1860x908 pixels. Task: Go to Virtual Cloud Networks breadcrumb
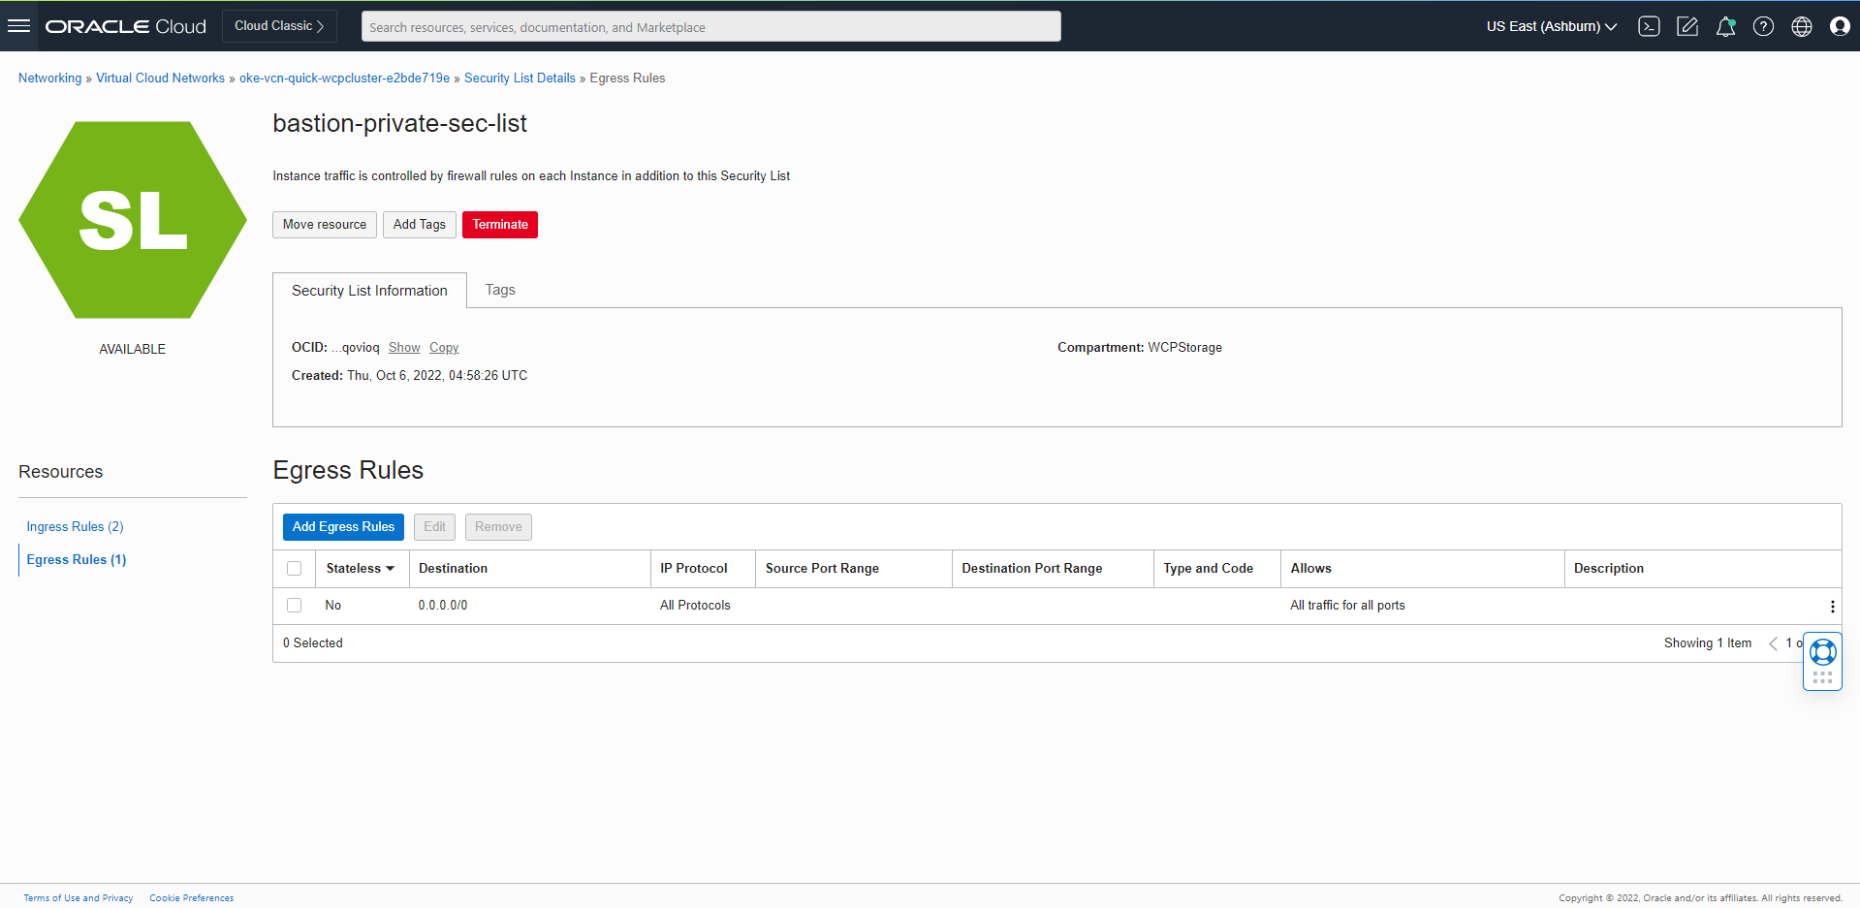pos(160,78)
